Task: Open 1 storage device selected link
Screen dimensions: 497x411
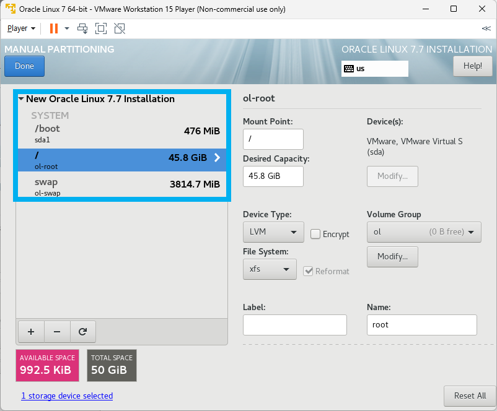Action: (x=67, y=396)
